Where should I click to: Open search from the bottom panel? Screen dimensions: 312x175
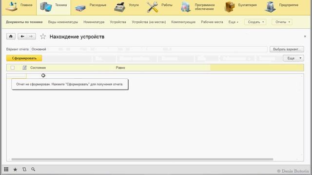point(33,169)
